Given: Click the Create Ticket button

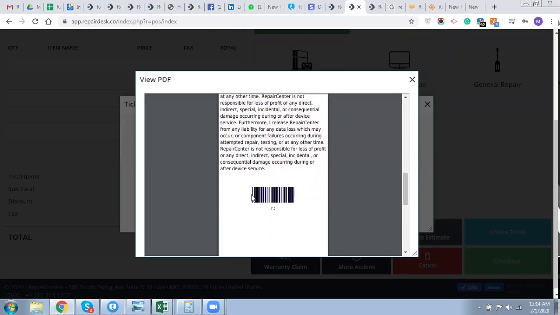Looking at the screenshot, I should 507,232.
